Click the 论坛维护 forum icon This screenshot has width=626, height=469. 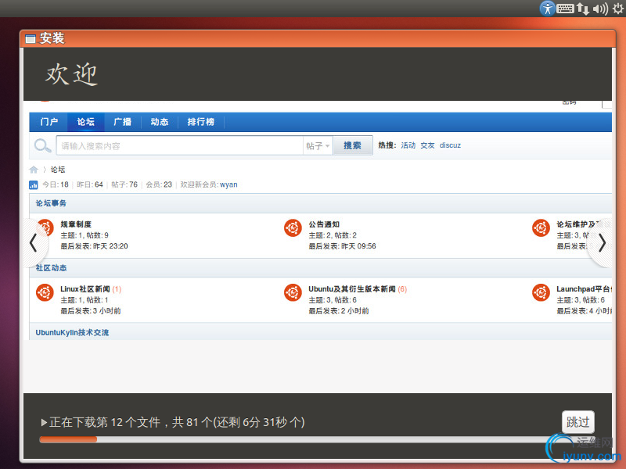click(x=541, y=227)
